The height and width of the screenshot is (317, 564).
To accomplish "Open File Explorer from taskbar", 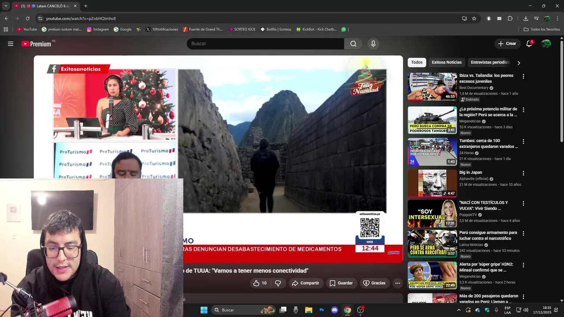I will point(308,310).
